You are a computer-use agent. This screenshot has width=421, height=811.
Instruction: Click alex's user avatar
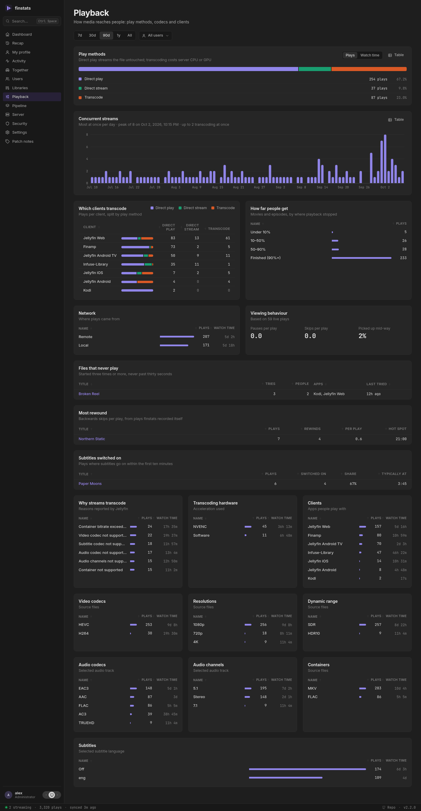(x=8, y=795)
